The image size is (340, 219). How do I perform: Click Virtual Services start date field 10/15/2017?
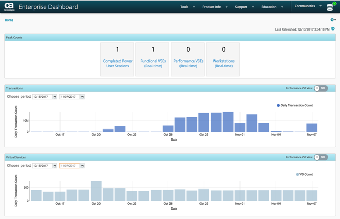[x=42, y=166]
